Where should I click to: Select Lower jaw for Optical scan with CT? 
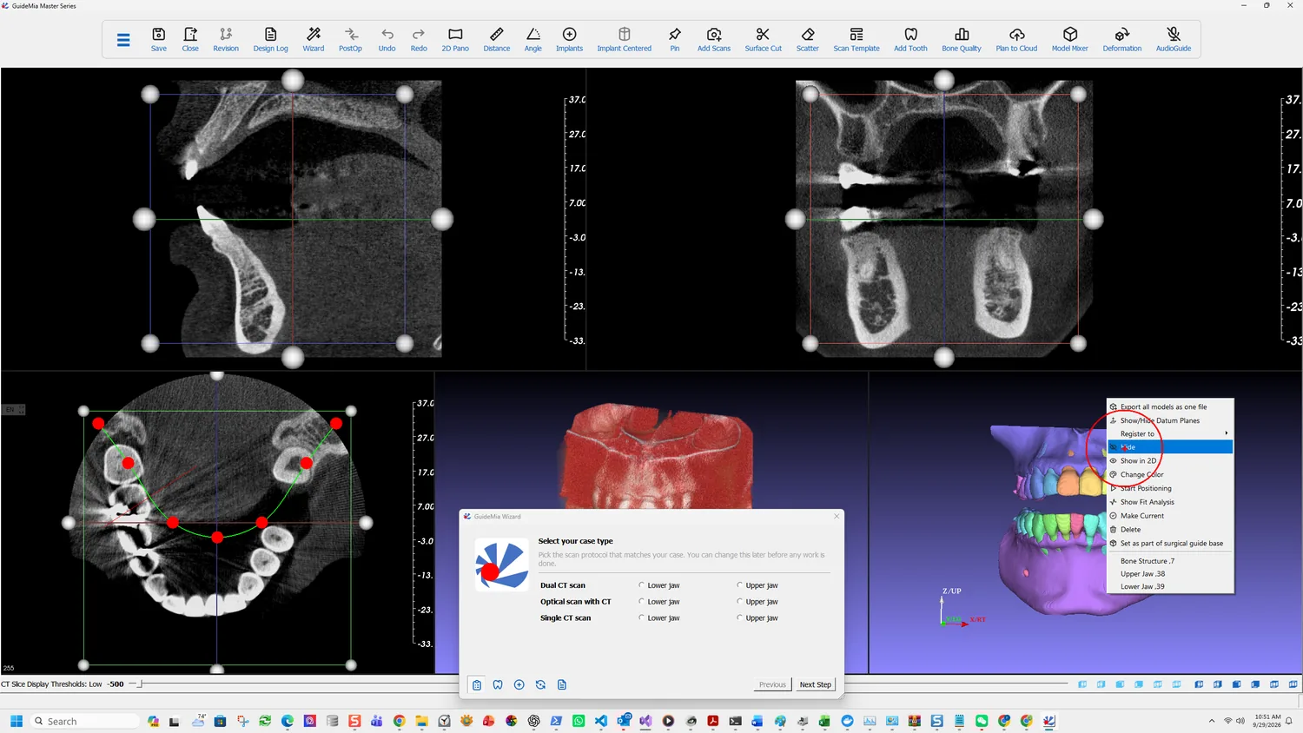[642, 602]
